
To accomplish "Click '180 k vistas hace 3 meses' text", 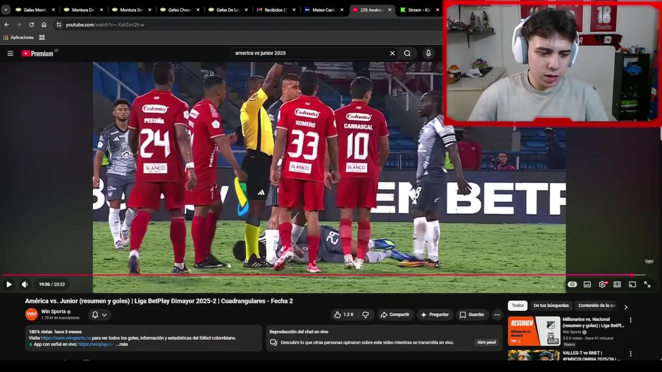I will [x=55, y=332].
